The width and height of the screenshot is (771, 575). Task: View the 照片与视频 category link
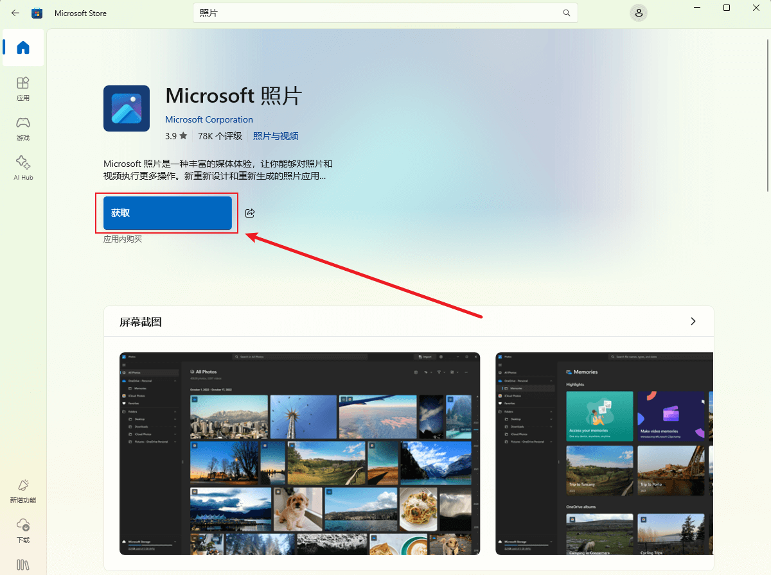(275, 135)
